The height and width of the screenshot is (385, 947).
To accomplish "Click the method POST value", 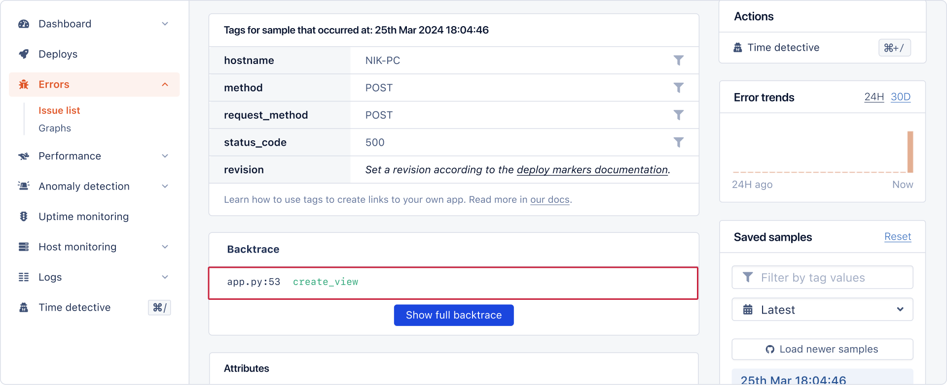I will [x=379, y=88].
